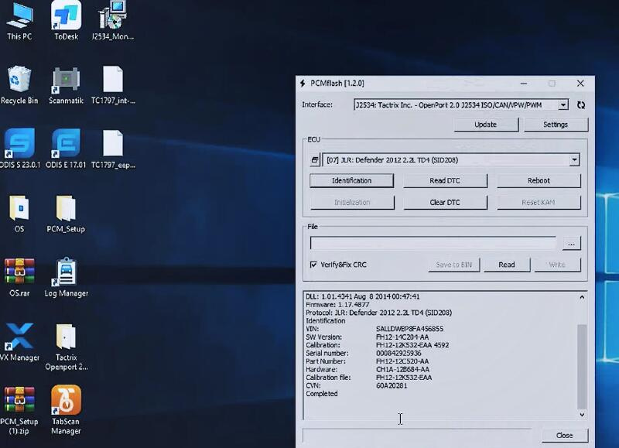Click the VIN value SALLDWBP8FA456855
The image size is (619, 448).
(409, 329)
